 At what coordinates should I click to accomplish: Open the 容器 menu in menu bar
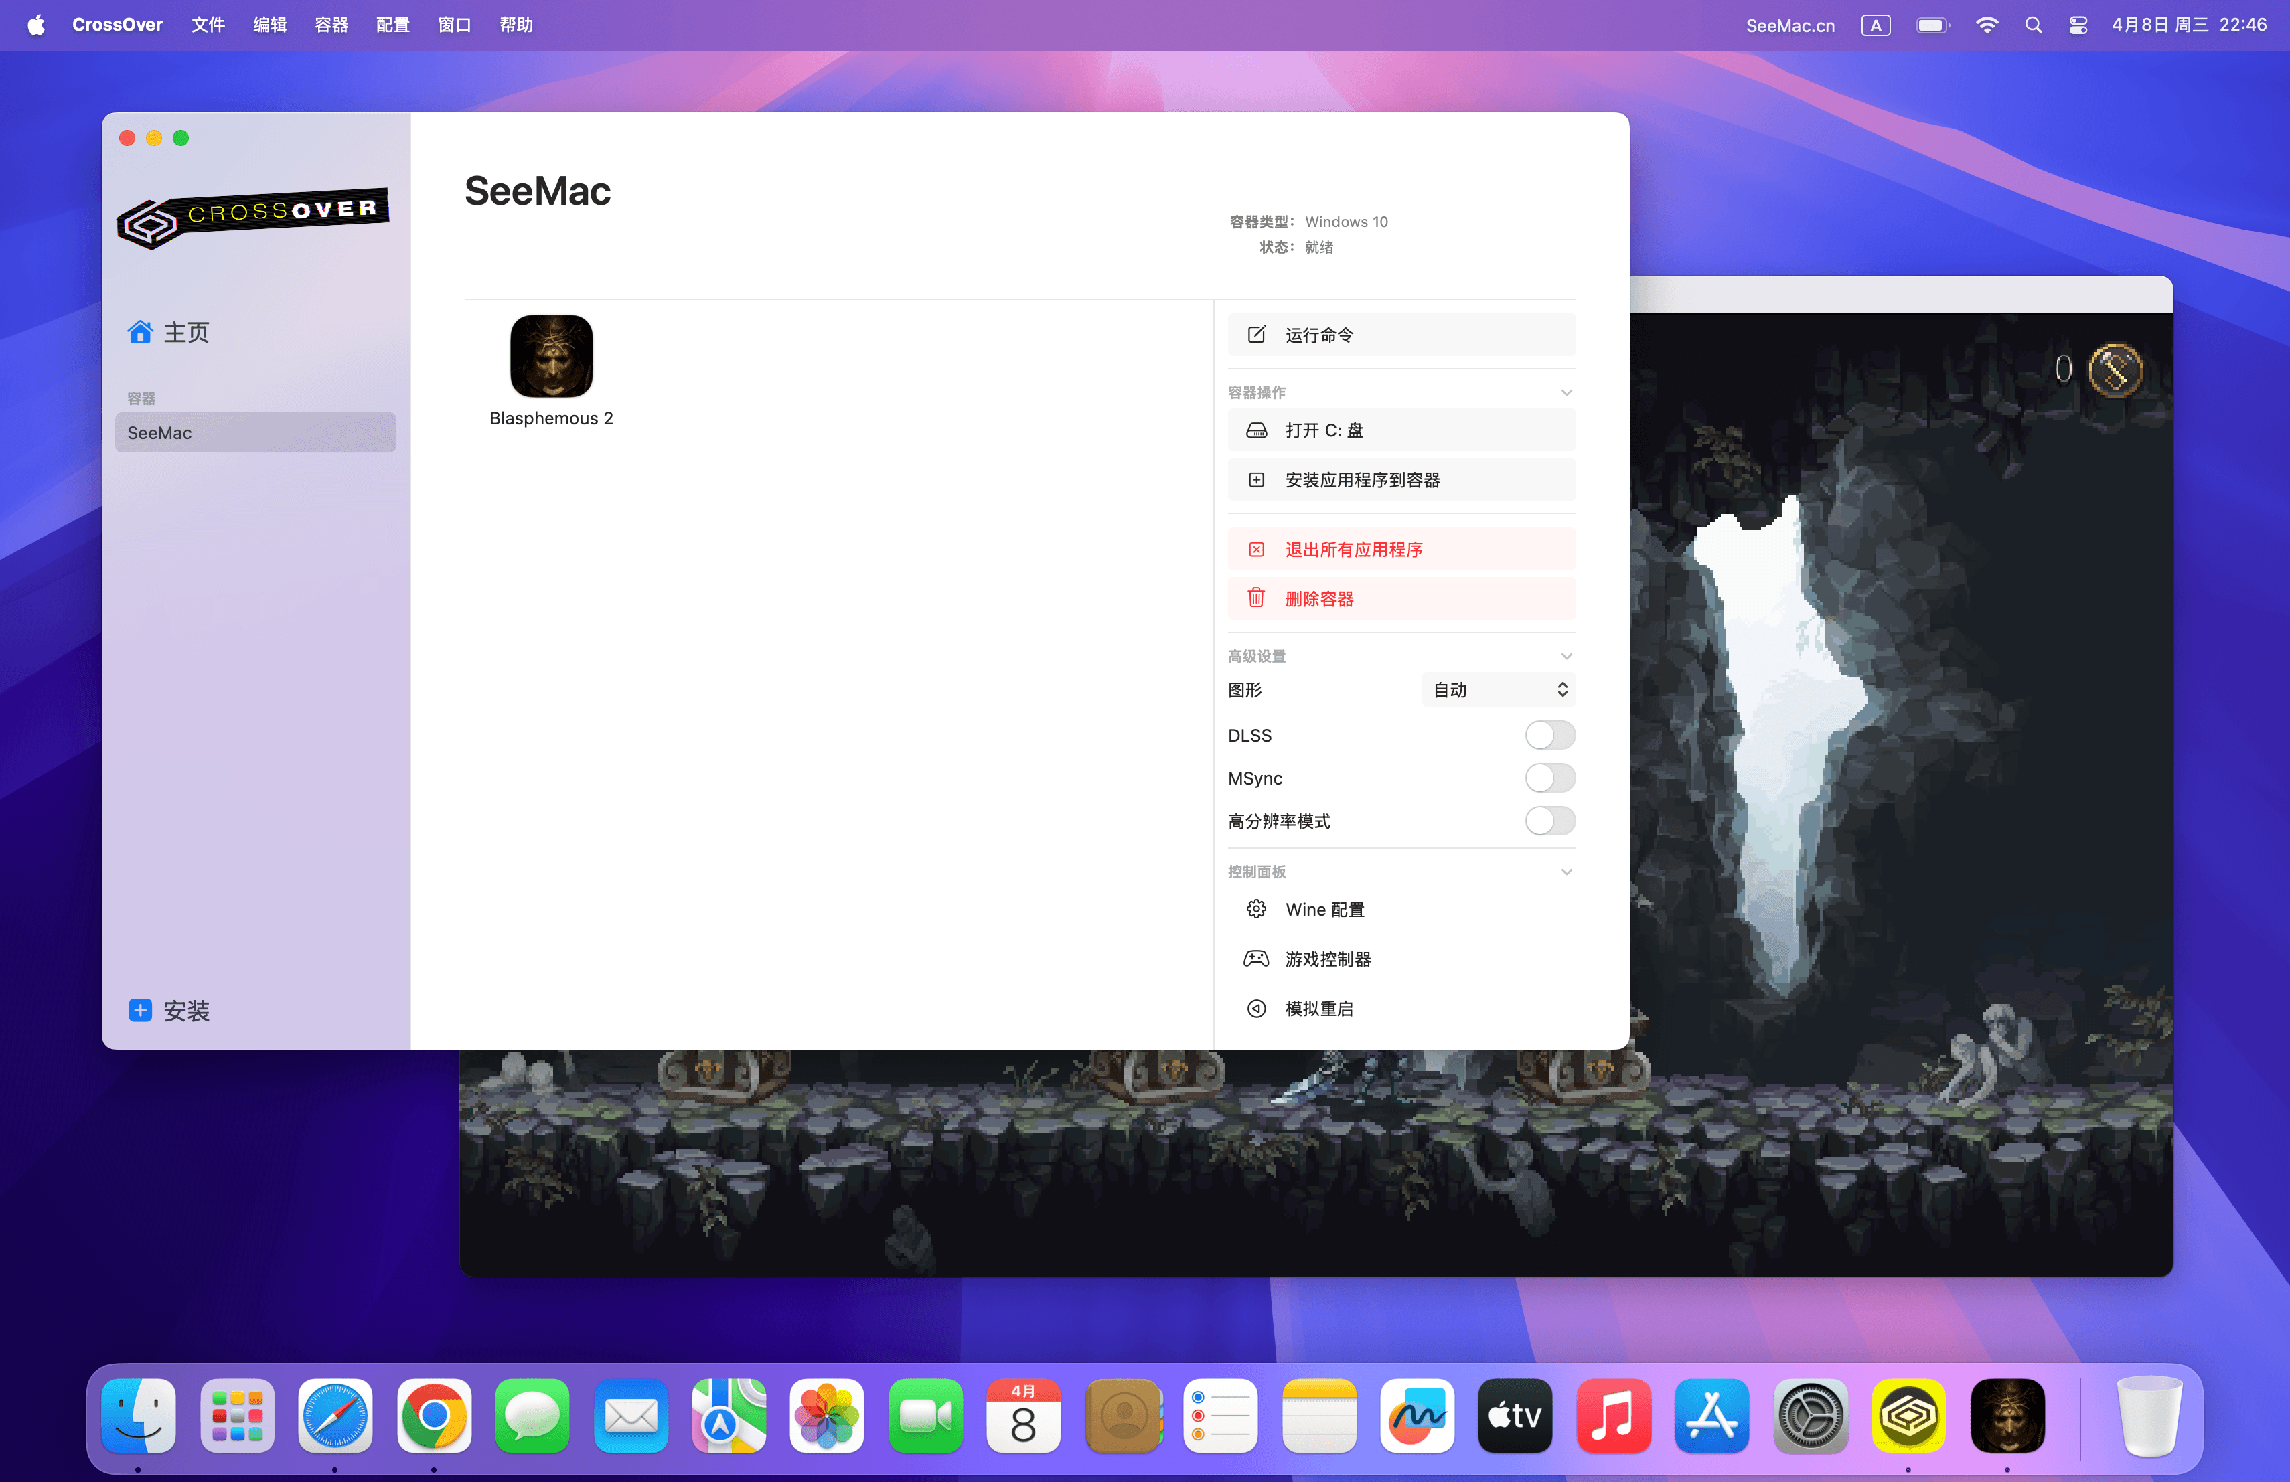[331, 25]
